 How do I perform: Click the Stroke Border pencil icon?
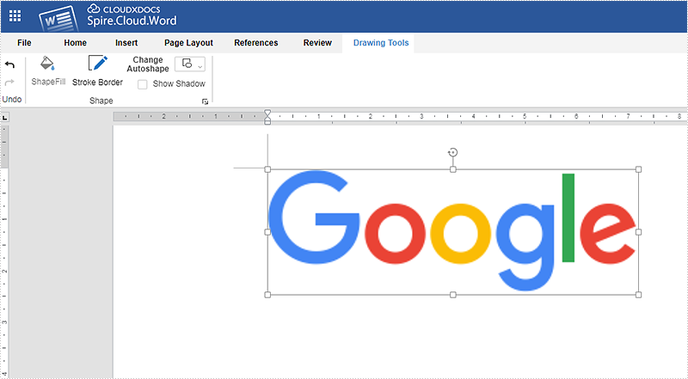(97, 64)
